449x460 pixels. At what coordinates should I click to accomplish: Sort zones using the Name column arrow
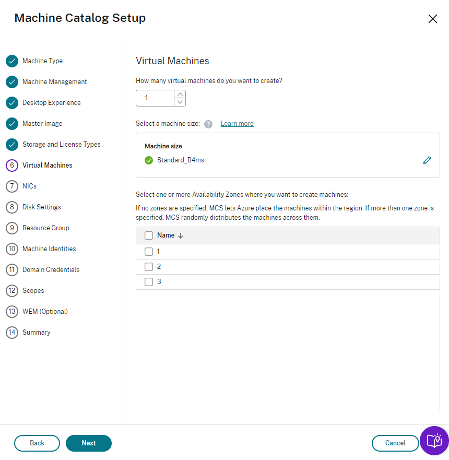pos(181,236)
